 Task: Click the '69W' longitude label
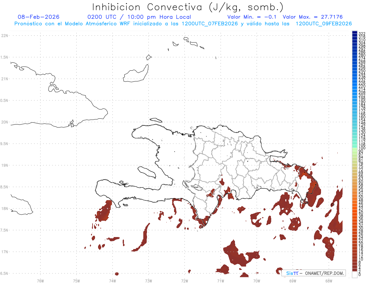pos(293,281)
